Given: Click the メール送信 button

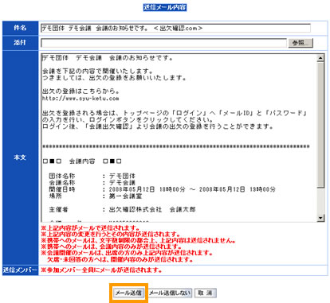Looking at the screenshot, I should pyautogui.click(x=128, y=293).
